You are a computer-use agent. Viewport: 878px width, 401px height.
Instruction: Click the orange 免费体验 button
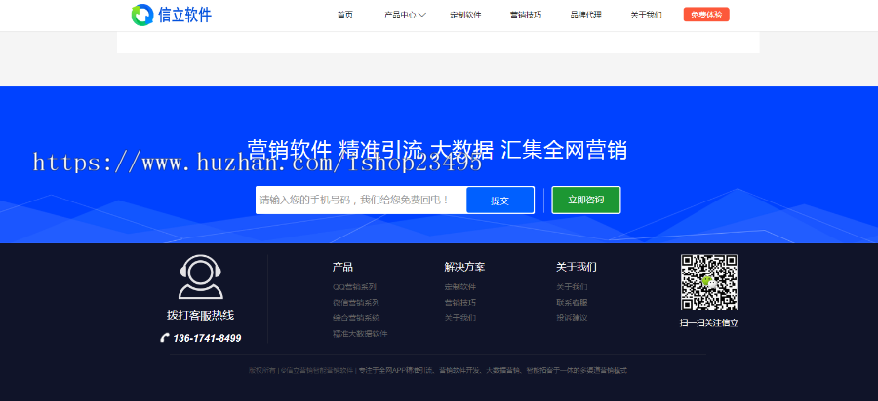click(706, 15)
